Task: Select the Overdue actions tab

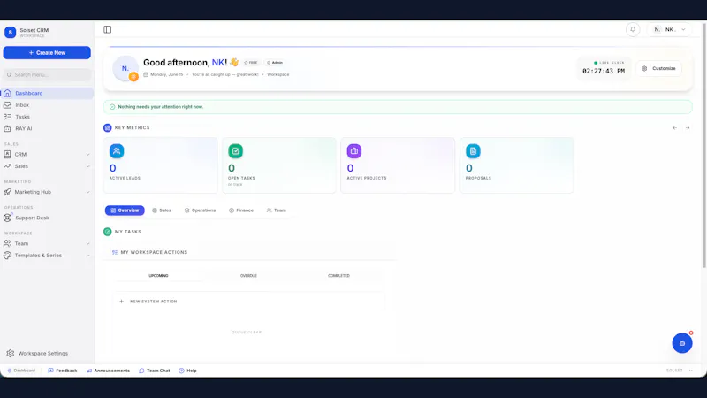Action: [x=248, y=276]
